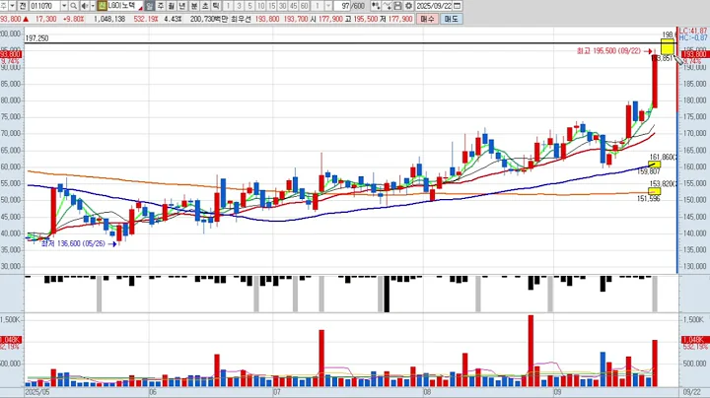Image resolution: width=710 pixels, height=398 pixels.
Task: Switch to yearly chart (년) period
Action: [x=182, y=6]
